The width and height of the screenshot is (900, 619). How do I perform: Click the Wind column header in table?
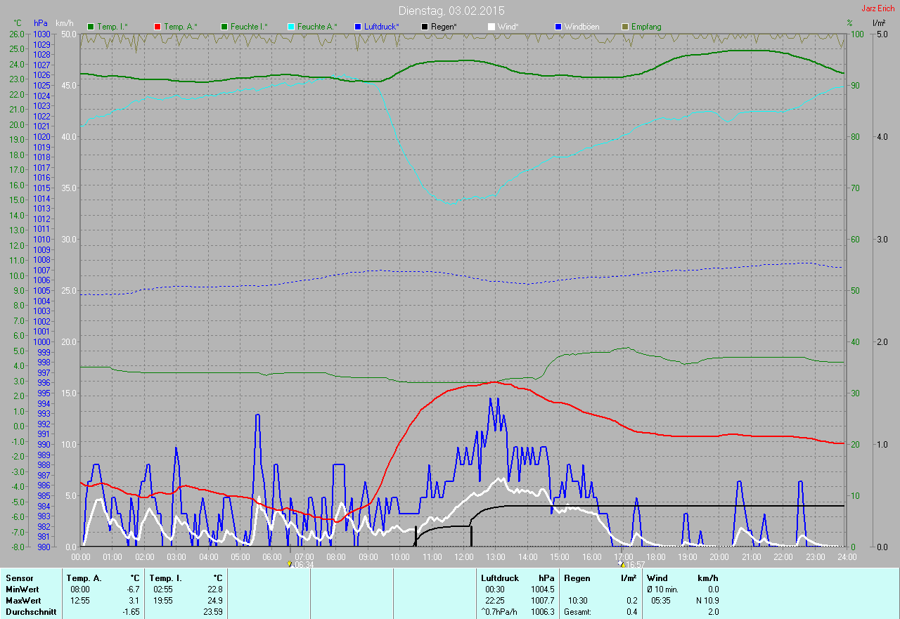657,578
